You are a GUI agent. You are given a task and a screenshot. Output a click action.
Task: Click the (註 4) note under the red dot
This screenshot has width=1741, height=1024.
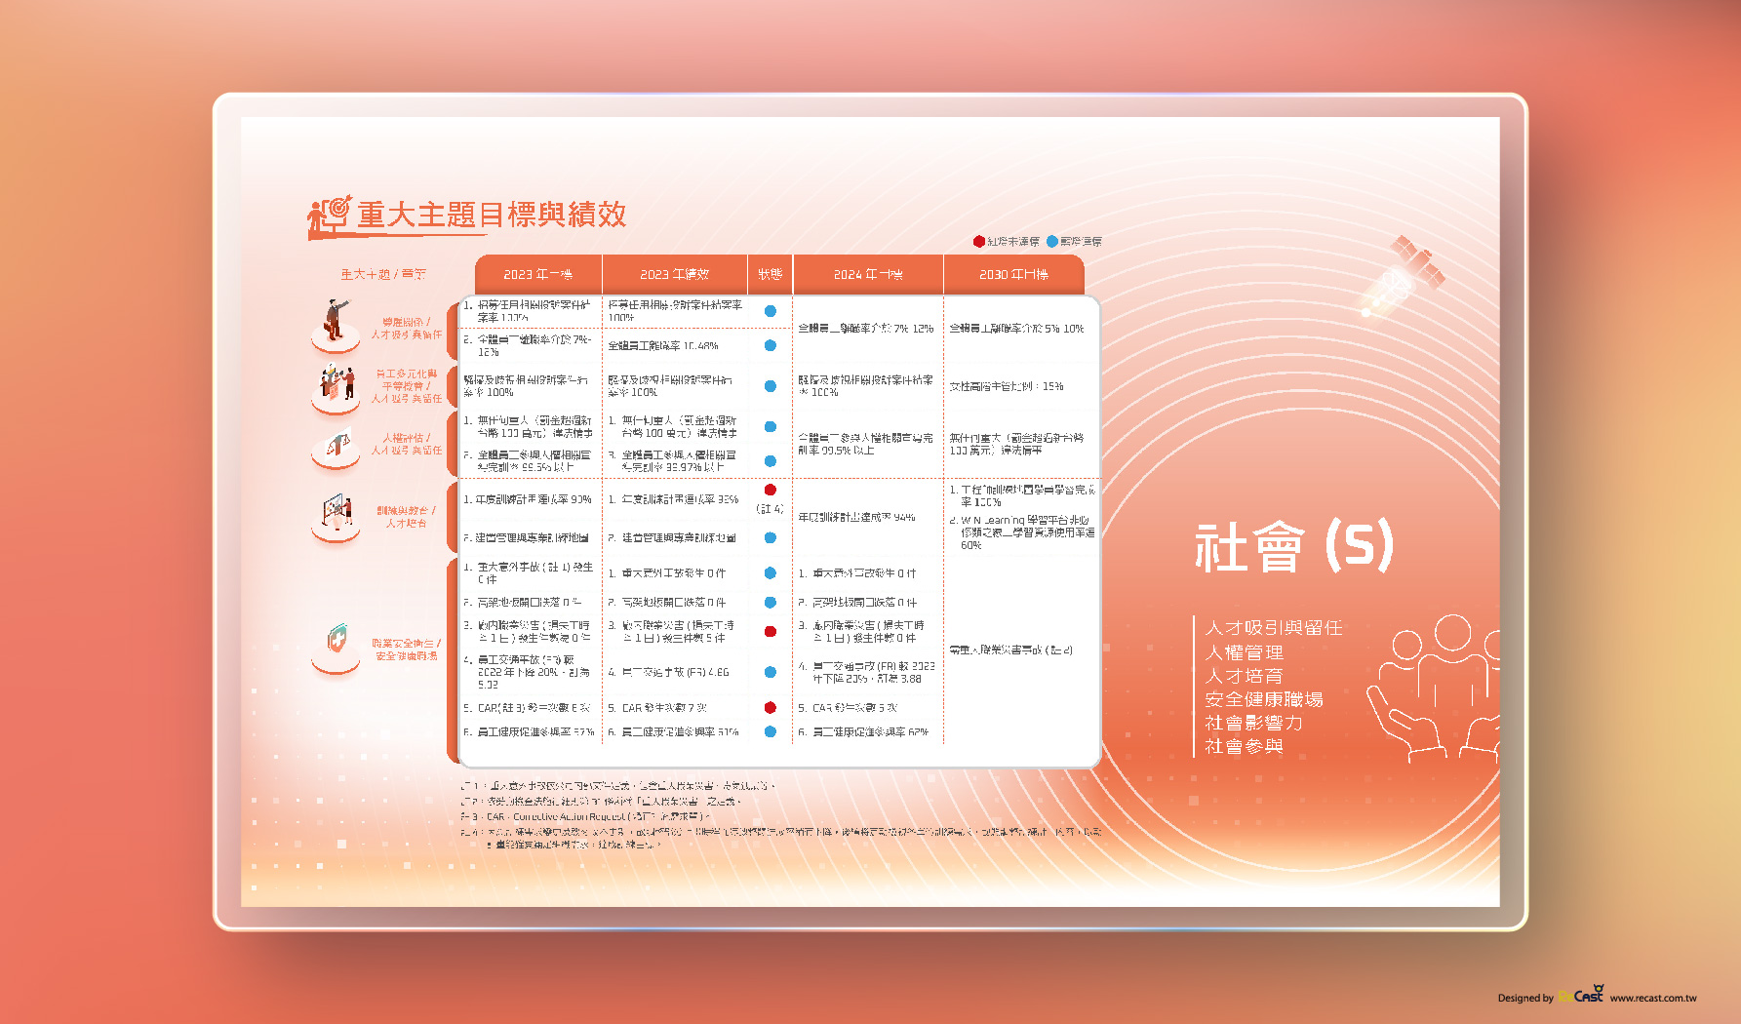(771, 508)
